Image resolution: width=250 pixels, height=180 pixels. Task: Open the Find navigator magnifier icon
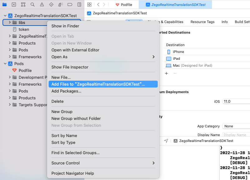[32, 5]
